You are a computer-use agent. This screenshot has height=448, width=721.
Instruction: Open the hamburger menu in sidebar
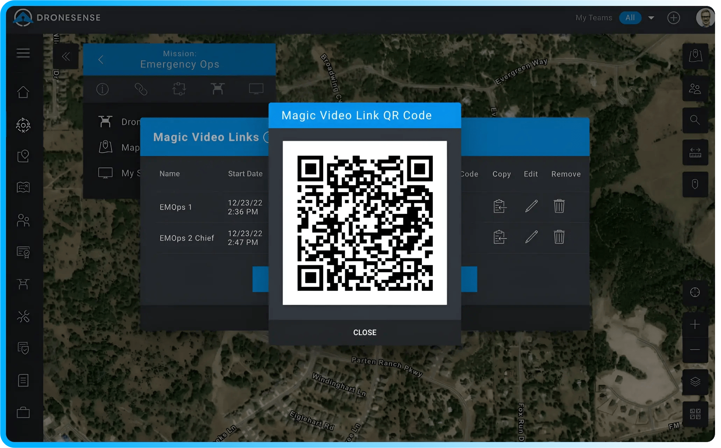(23, 53)
